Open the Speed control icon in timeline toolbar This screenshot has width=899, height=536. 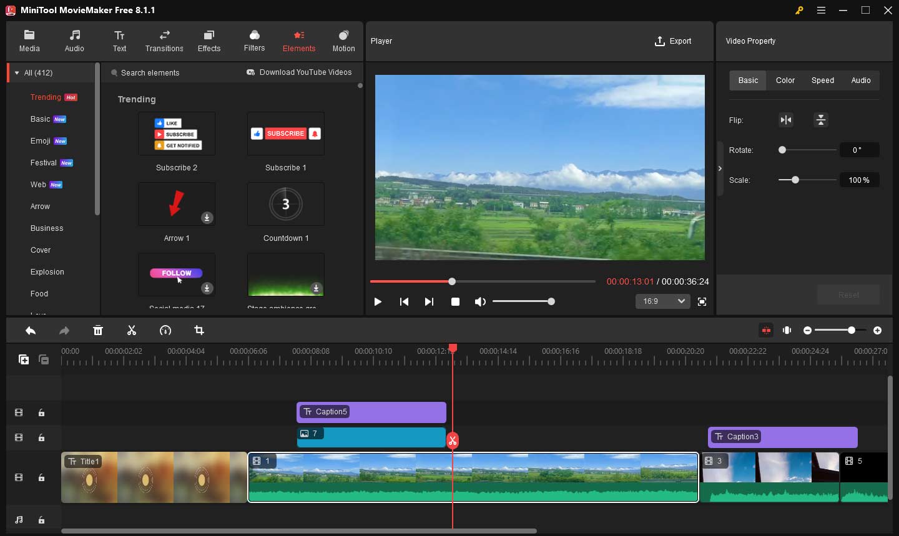pos(165,330)
